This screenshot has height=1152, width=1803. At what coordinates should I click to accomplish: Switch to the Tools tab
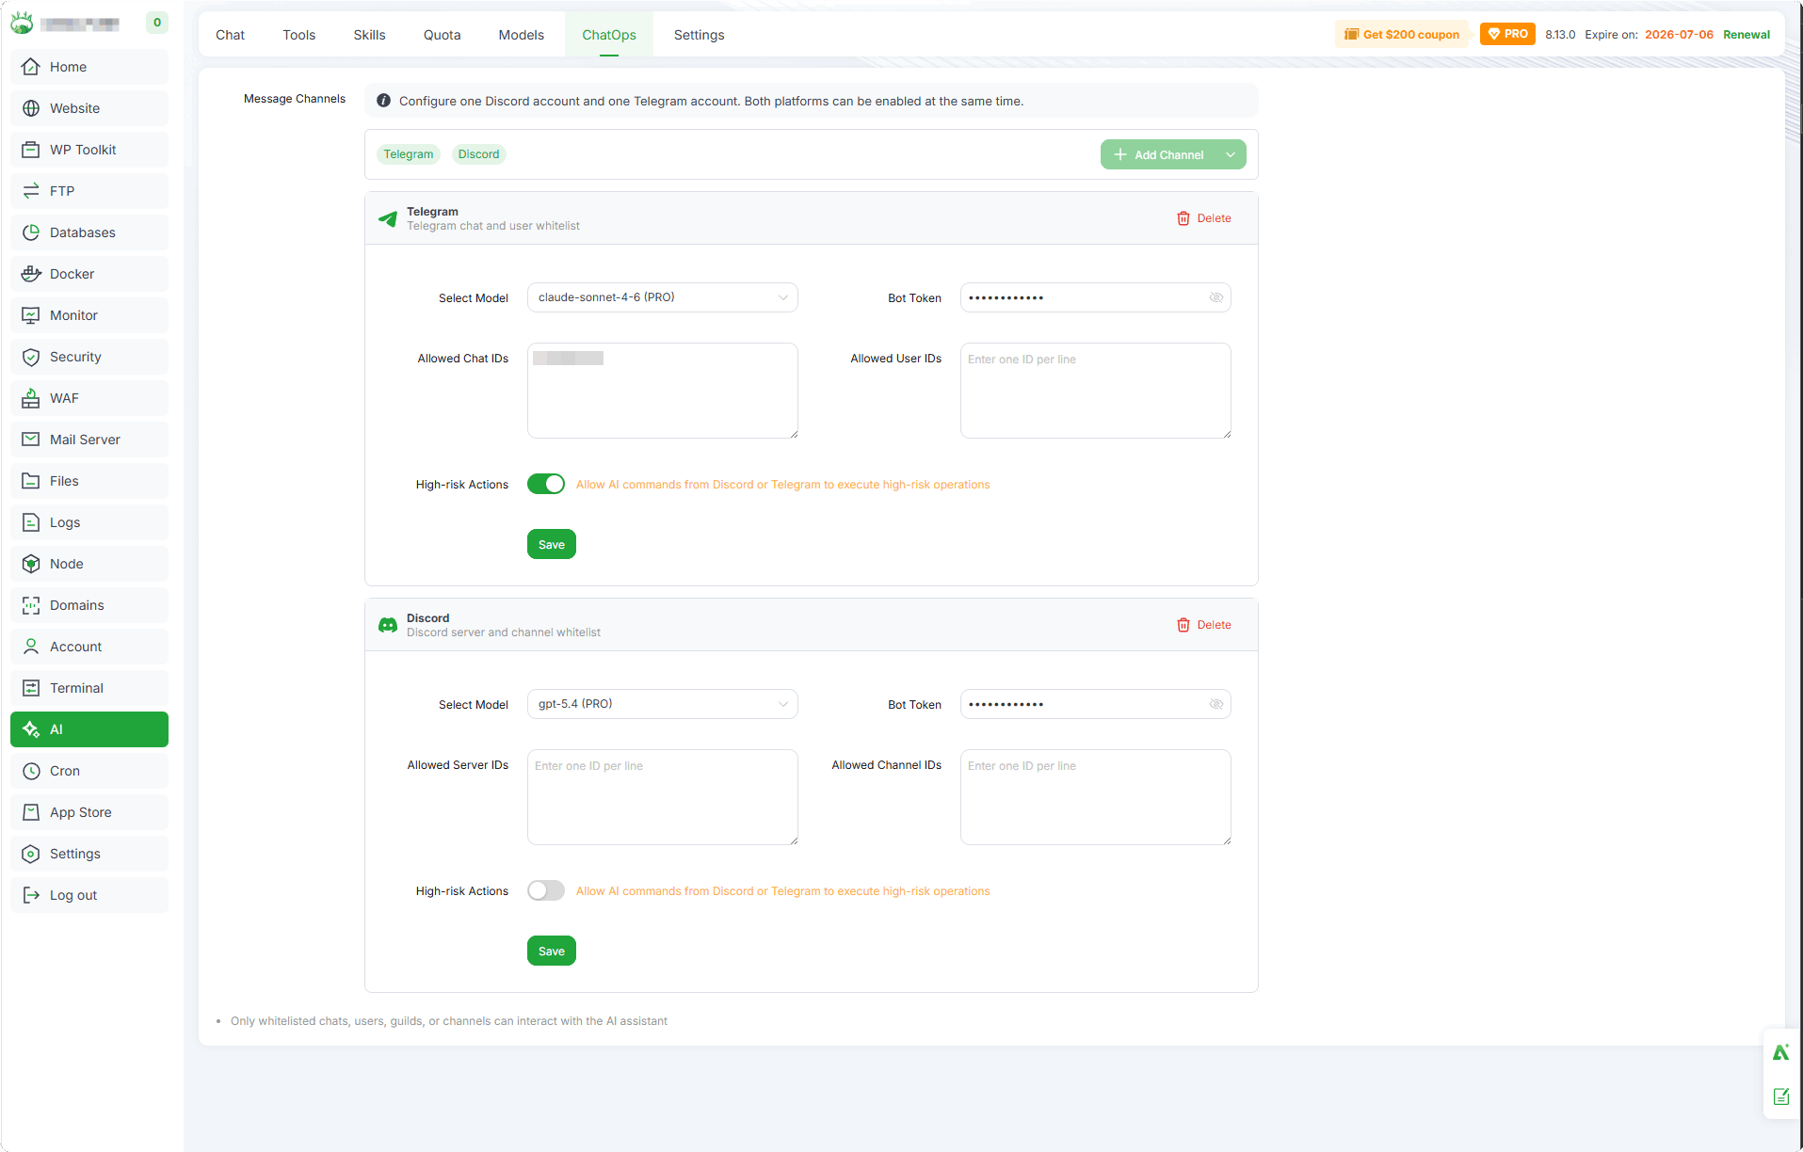[299, 35]
